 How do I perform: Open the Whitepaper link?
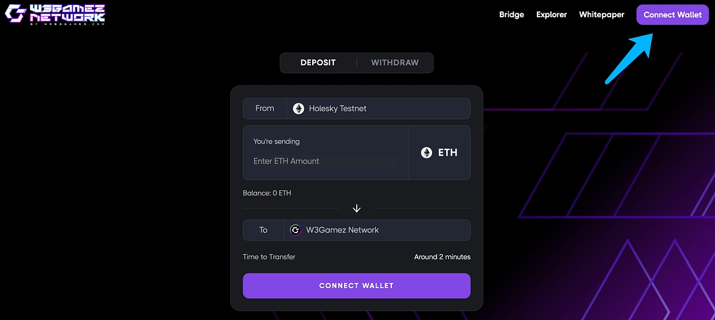pos(601,15)
